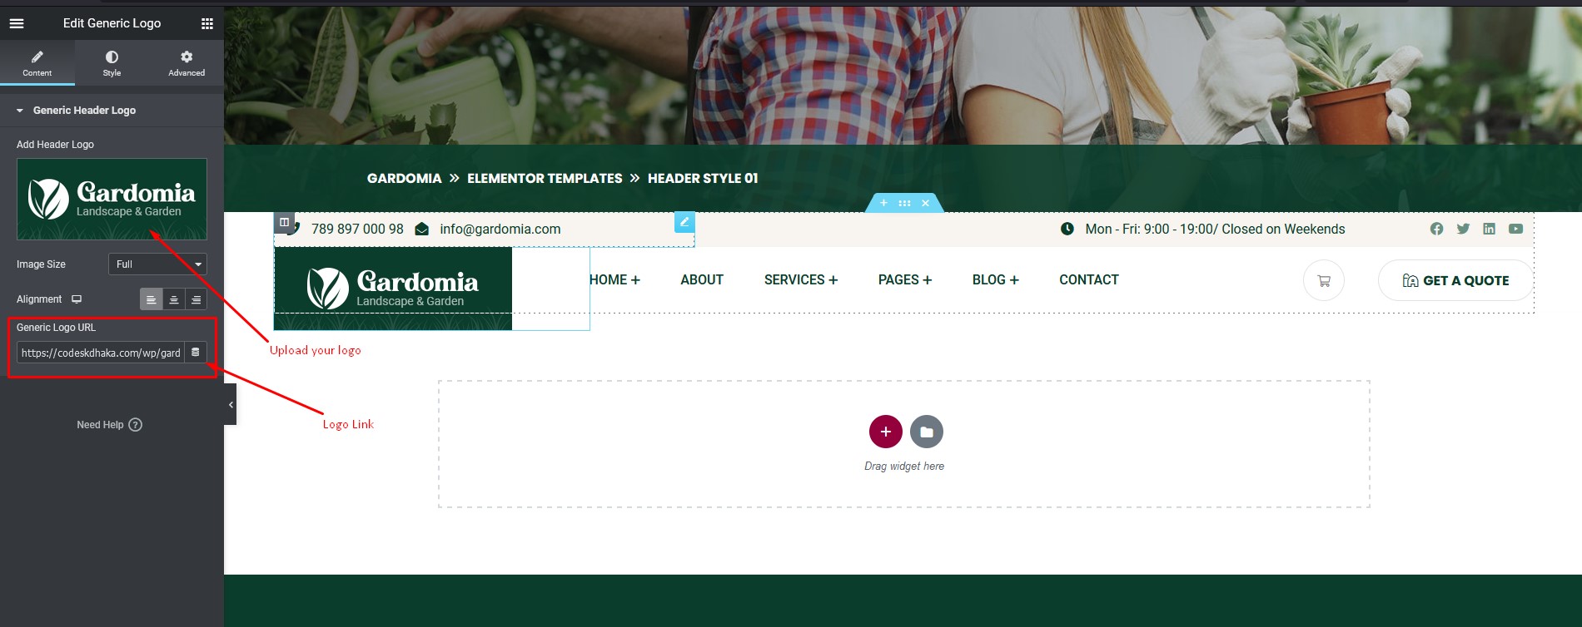Click the Gardomia logo in header preview
This screenshot has height=627, width=1582.
point(393,289)
